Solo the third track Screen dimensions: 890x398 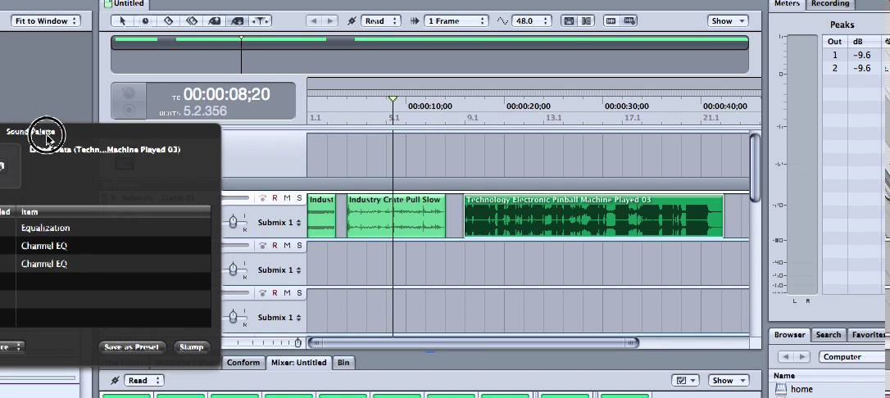[299, 293]
